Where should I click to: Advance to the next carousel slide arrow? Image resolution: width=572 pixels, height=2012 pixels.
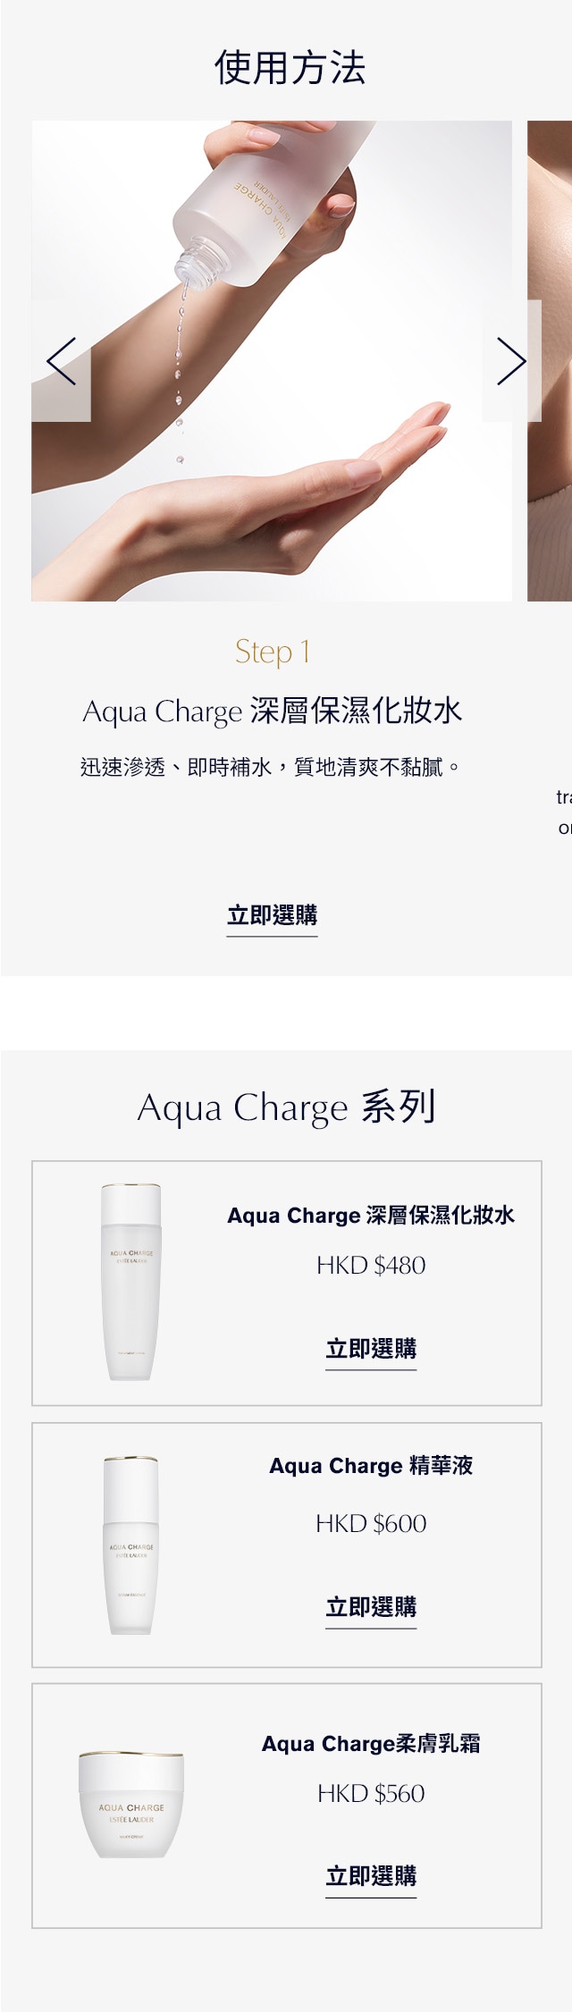[511, 361]
